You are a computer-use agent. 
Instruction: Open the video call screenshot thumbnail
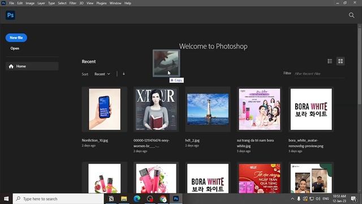[x=311, y=178]
